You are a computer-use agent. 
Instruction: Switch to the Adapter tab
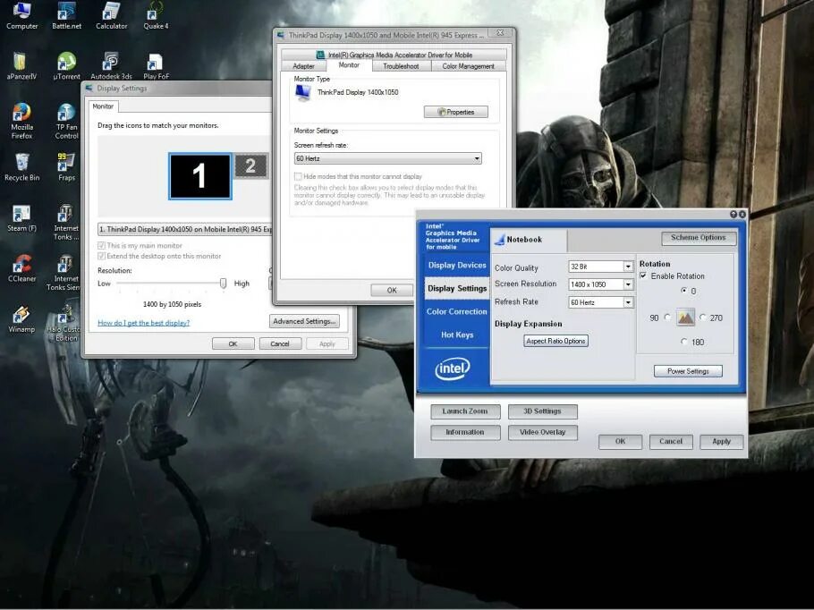(304, 66)
